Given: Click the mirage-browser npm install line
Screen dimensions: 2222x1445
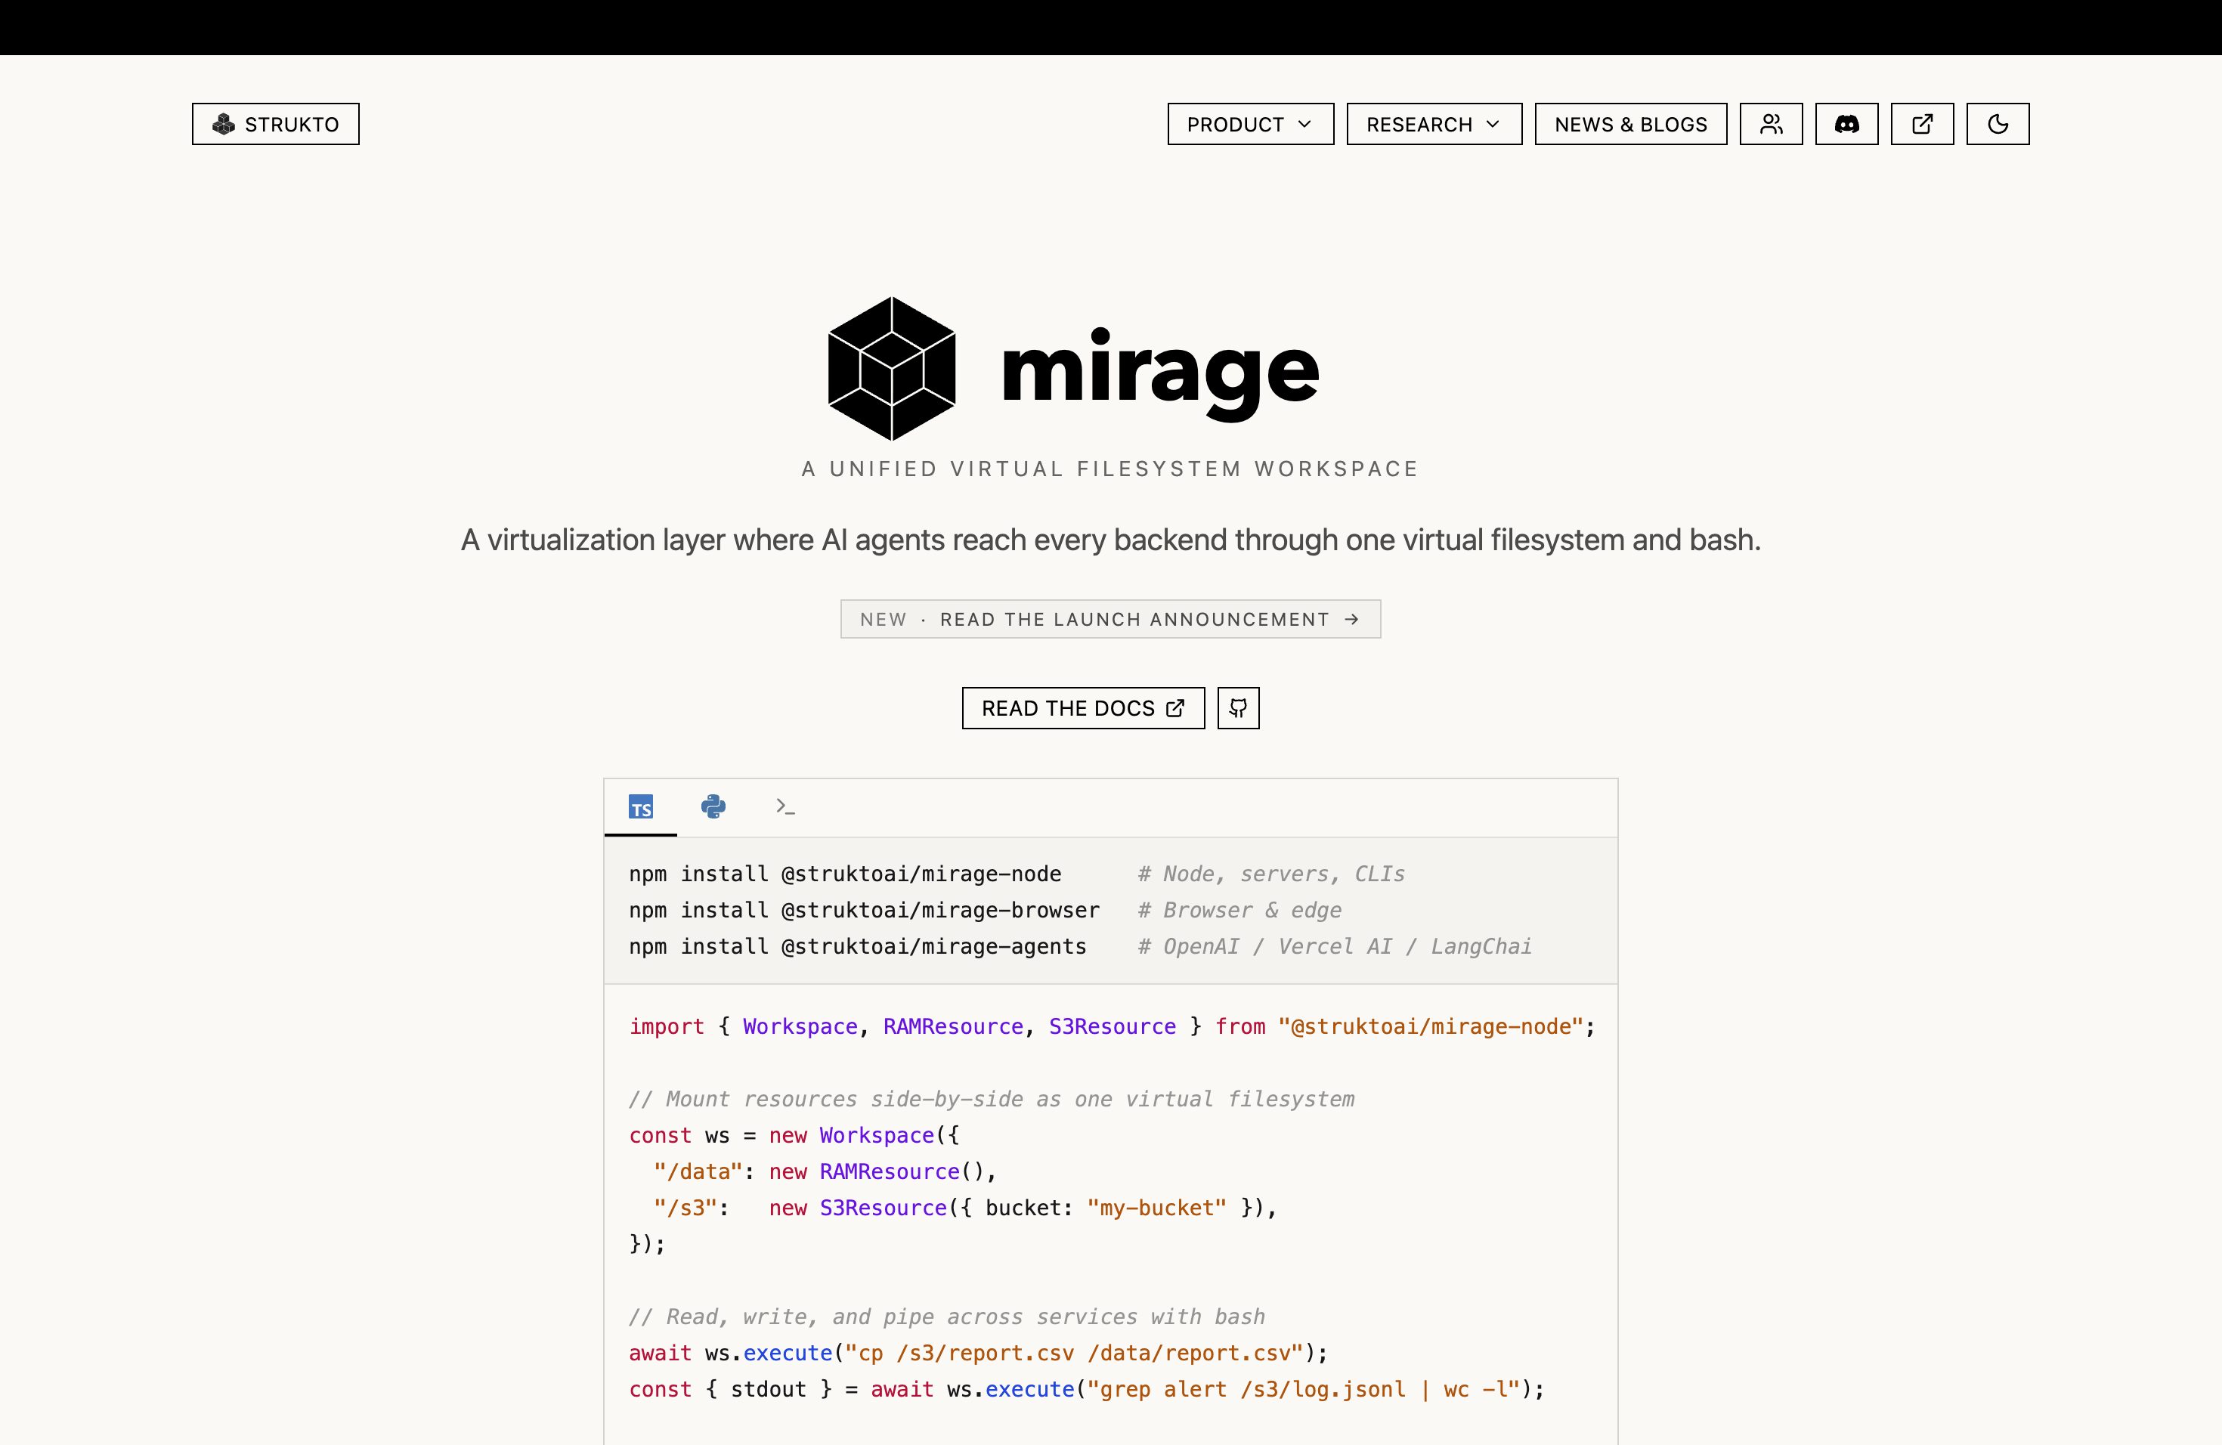Looking at the screenshot, I should click(x=864, y=910).
